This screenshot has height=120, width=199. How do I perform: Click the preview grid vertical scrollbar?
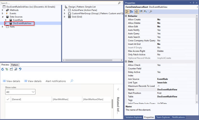coord(112,104)
